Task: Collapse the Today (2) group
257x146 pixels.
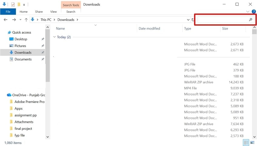Action: 54,37
